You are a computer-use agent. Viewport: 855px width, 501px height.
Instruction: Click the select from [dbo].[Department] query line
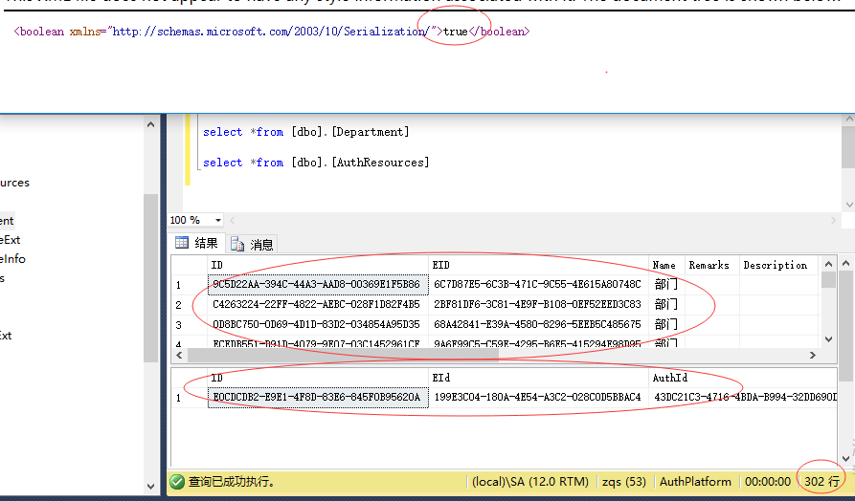coord(305,132)
